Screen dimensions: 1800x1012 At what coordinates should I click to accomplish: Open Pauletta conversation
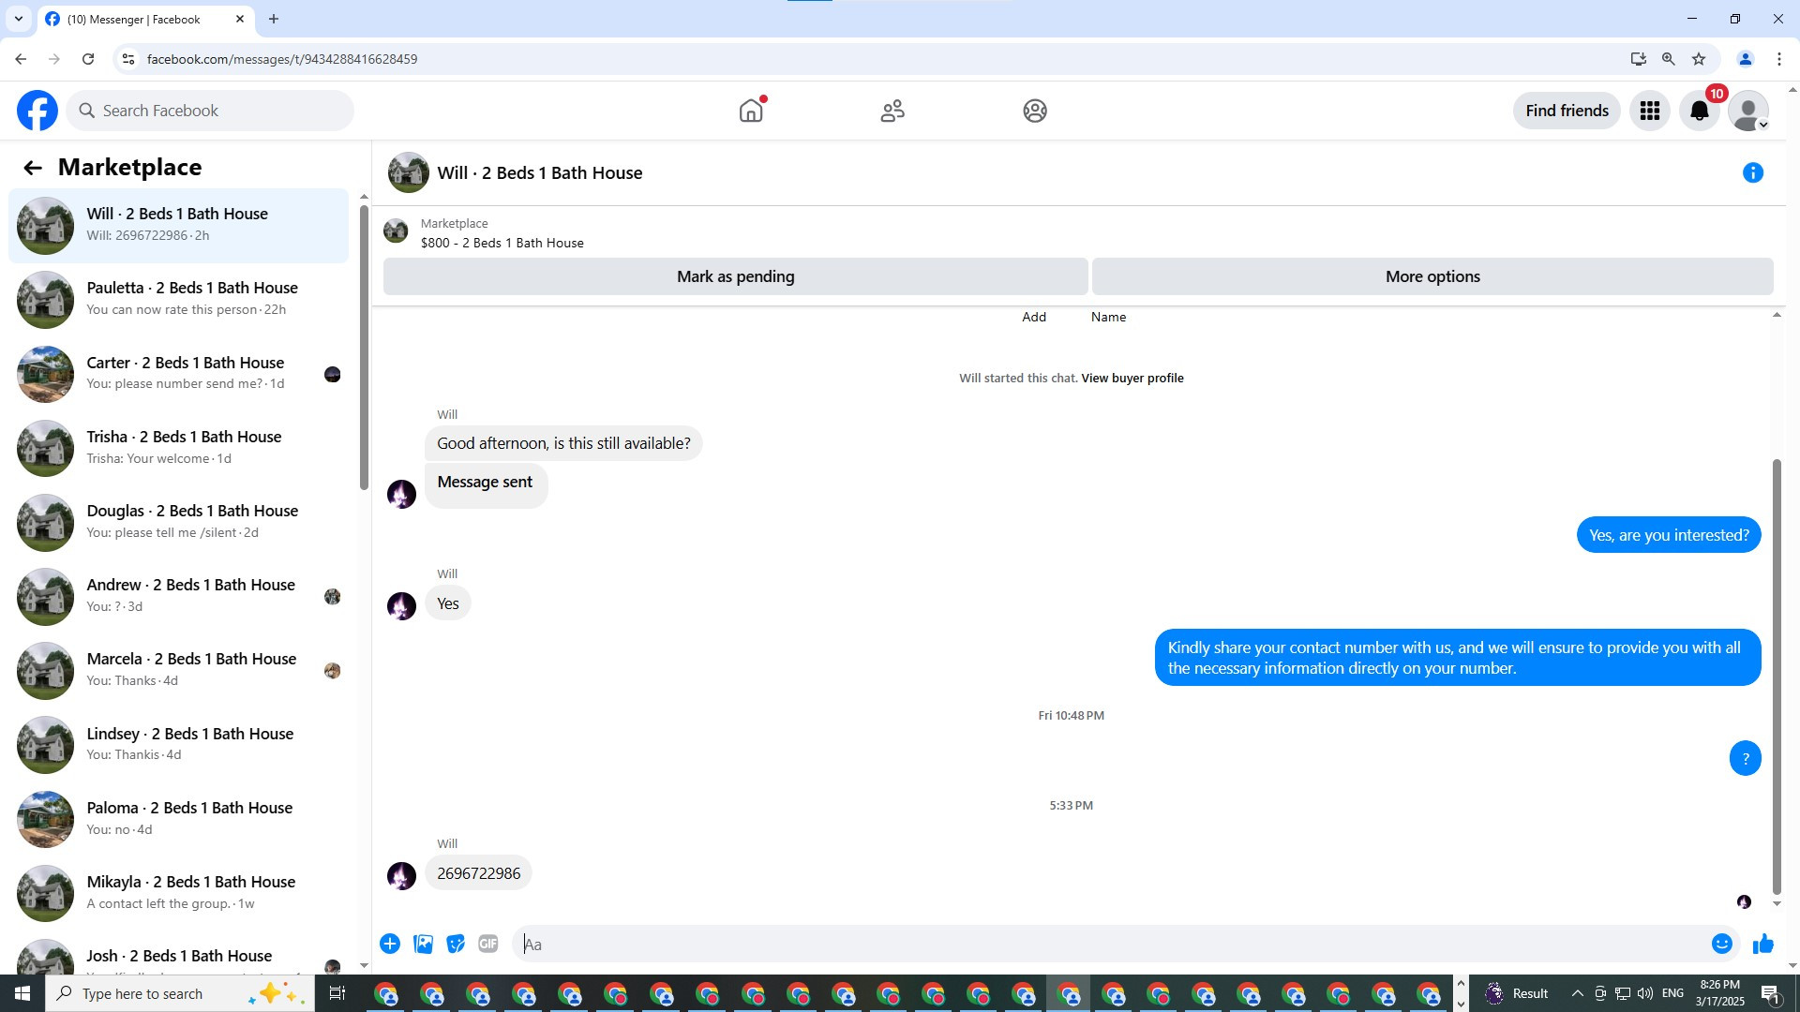coord(178,299)
